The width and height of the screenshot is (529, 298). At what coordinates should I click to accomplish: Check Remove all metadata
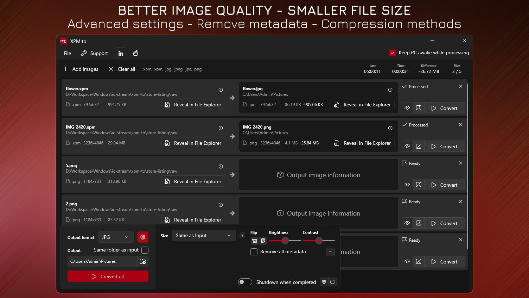(x=254, y=252)
